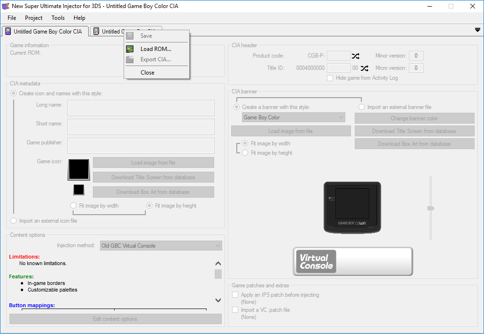
Task: Click game icon Load image from file button
Action: (x=153, y=163)
